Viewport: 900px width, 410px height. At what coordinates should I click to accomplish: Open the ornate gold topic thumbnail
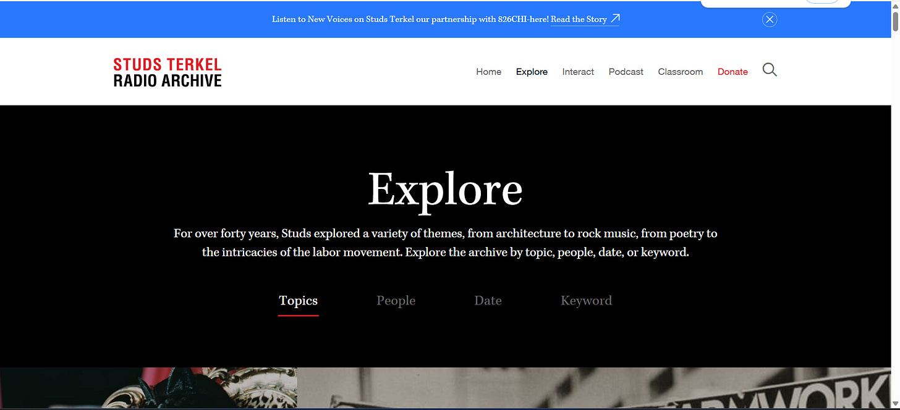148,388
